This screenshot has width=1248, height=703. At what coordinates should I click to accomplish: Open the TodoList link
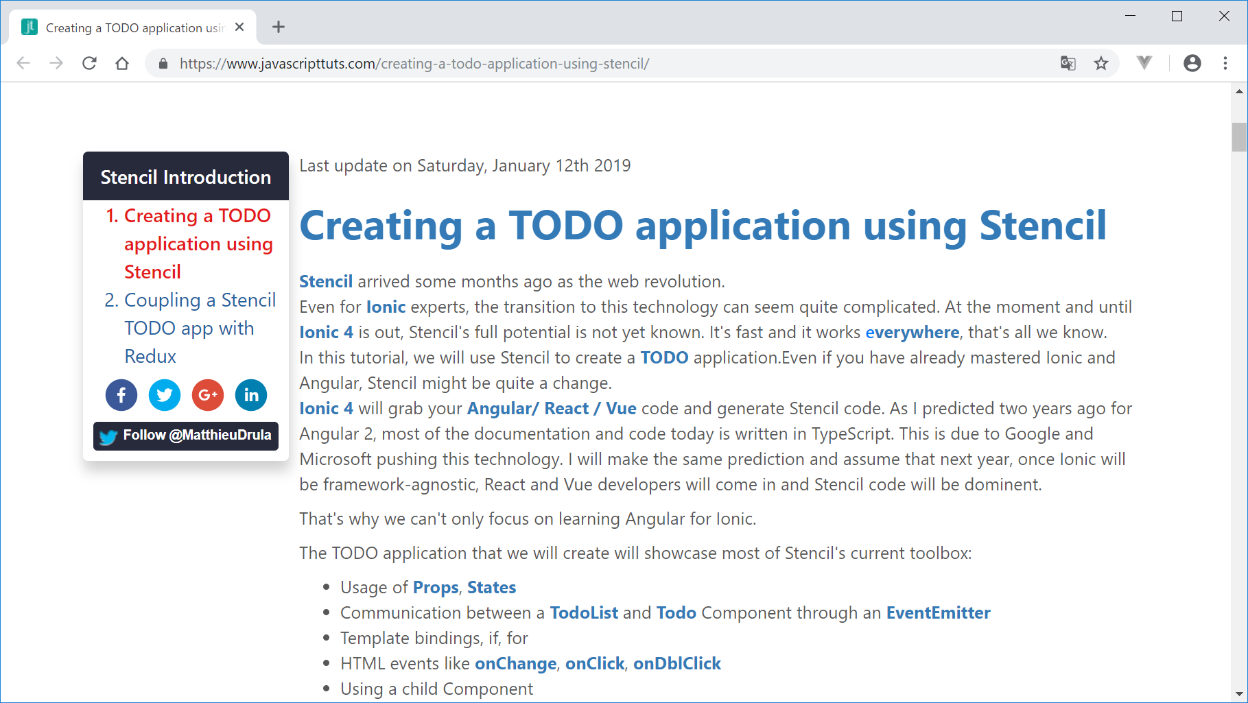click(584, 612)
